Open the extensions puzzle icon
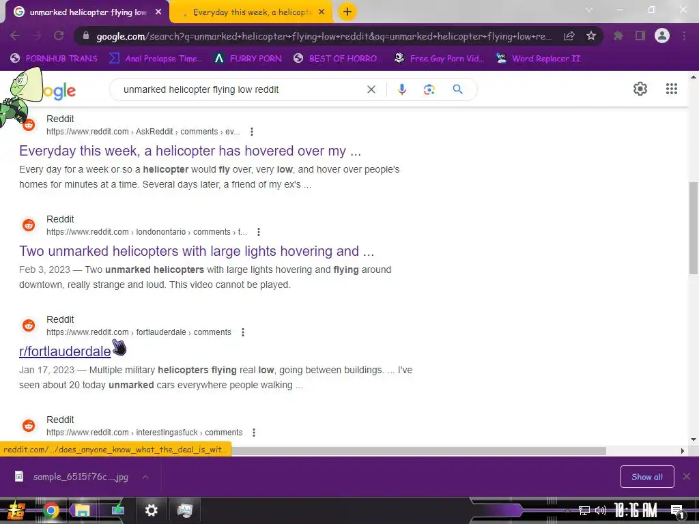This screenshot has height=524, width=699. coord(618,36)
